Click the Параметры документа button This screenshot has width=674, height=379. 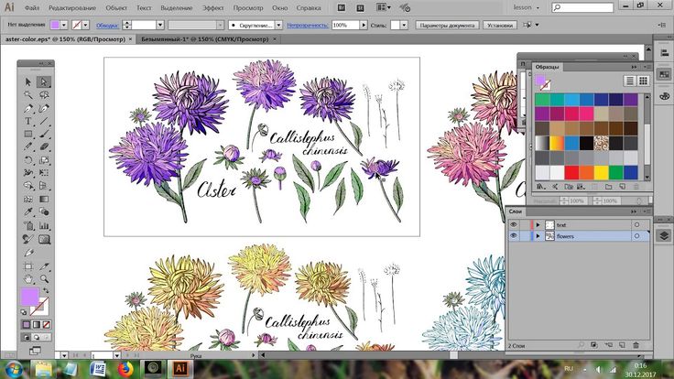[447, 26]
